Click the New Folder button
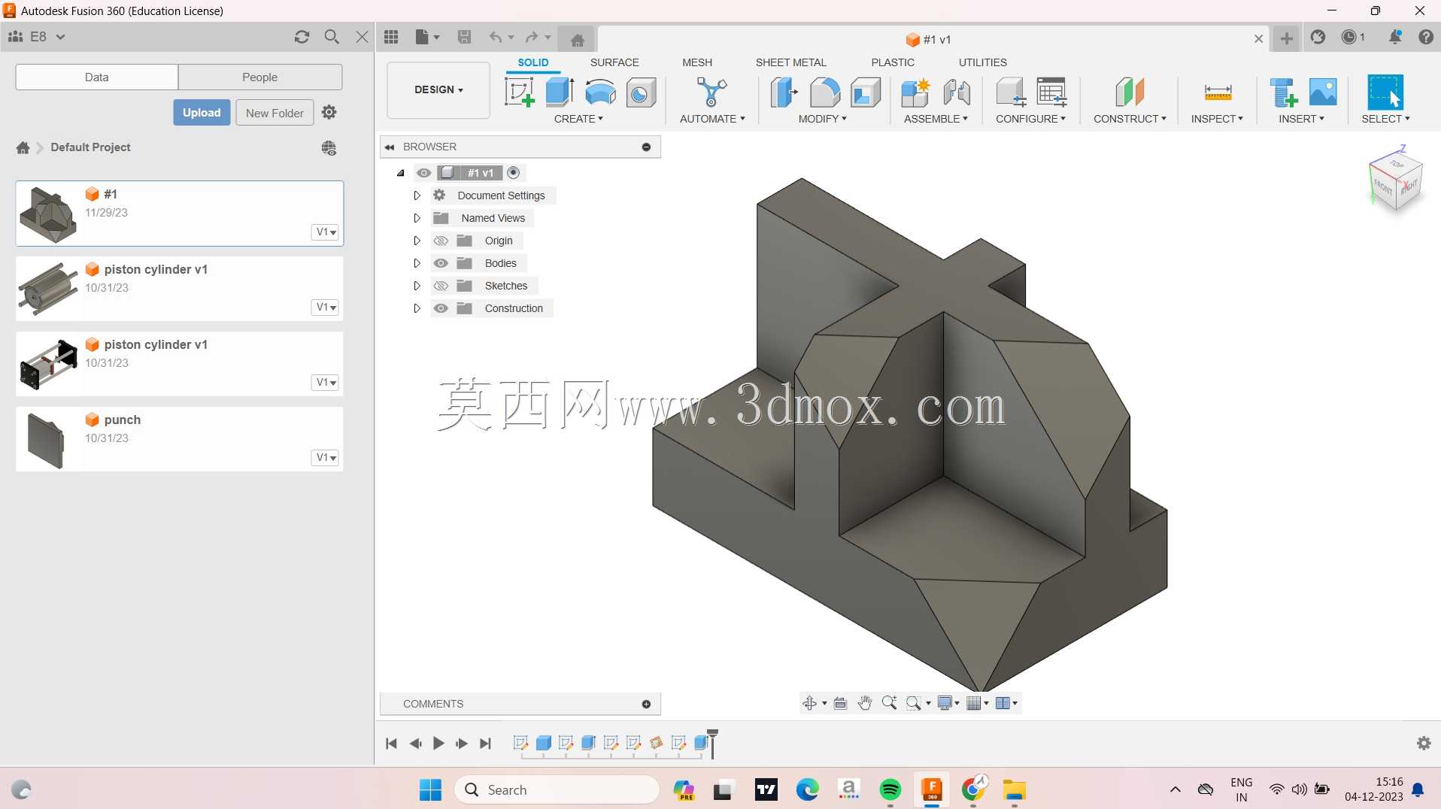Image resolution: width=1441 pixels, height=809 pixels. pos(275,113)
